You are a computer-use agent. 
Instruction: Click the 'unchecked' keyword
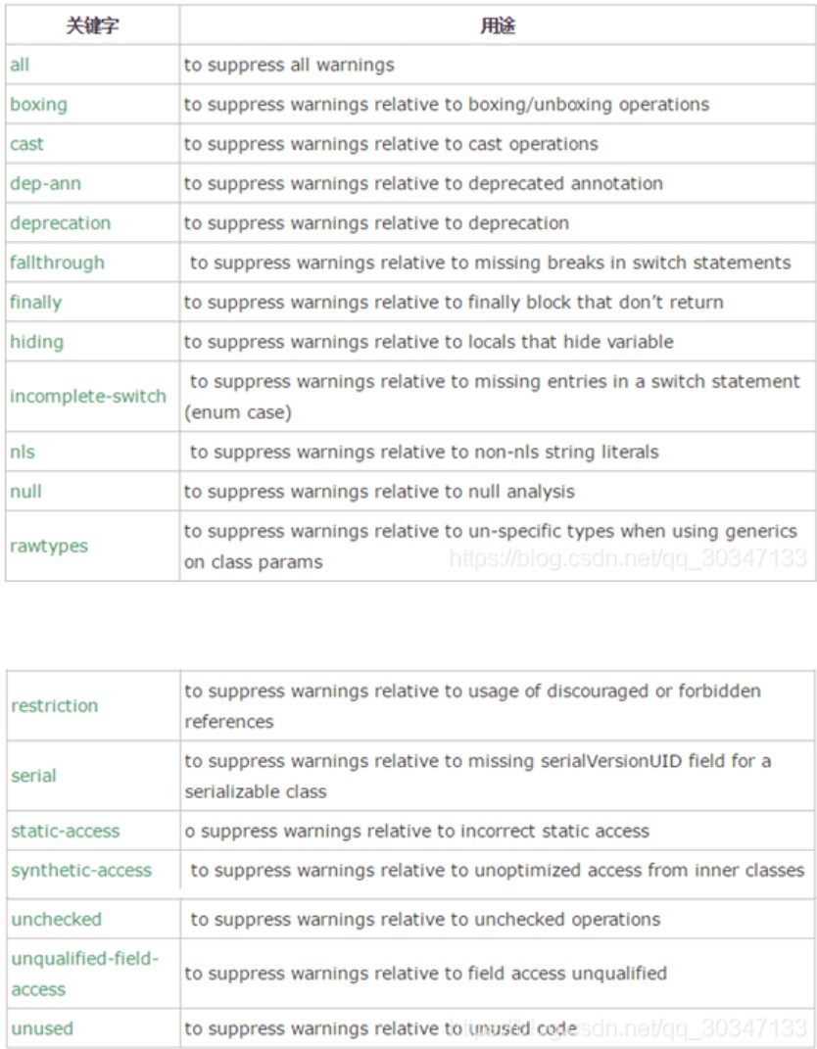57,919
